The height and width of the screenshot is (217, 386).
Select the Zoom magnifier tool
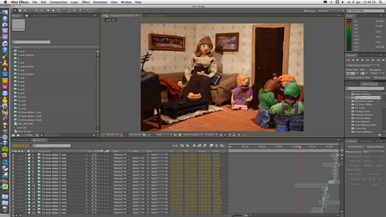click(x=25, y=11)
